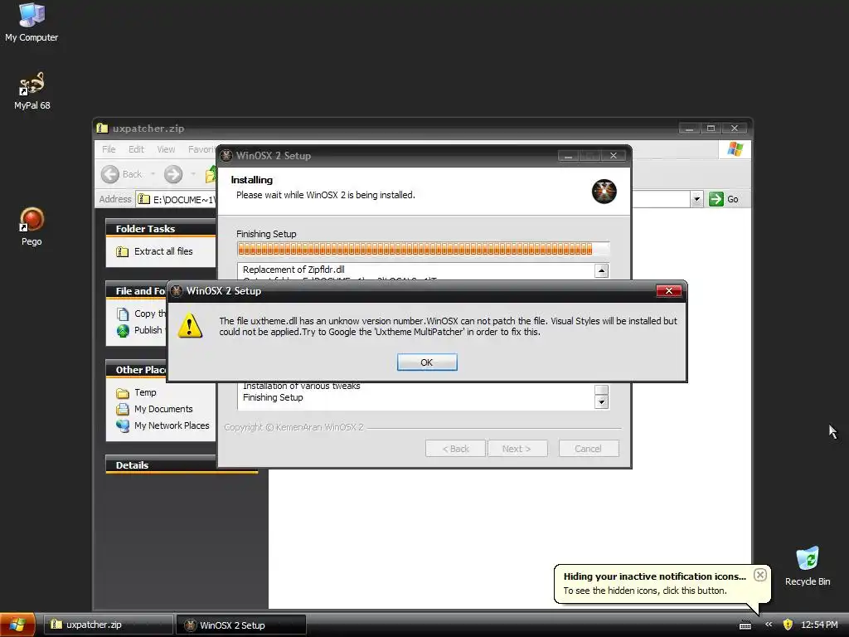Click the Publish to web globe icon
Screen dimensions: 849x637
click(123, 330)
